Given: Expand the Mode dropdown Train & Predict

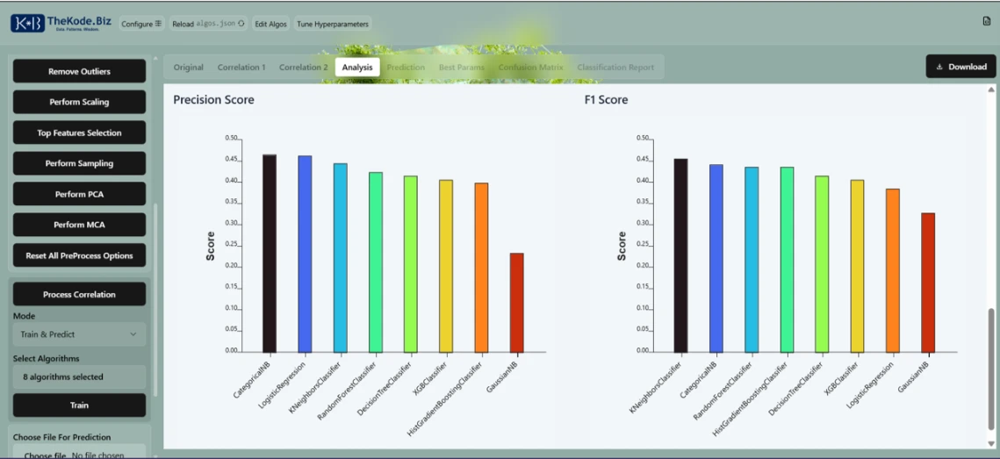Looking at the screenshot, I should pos(79,334).
